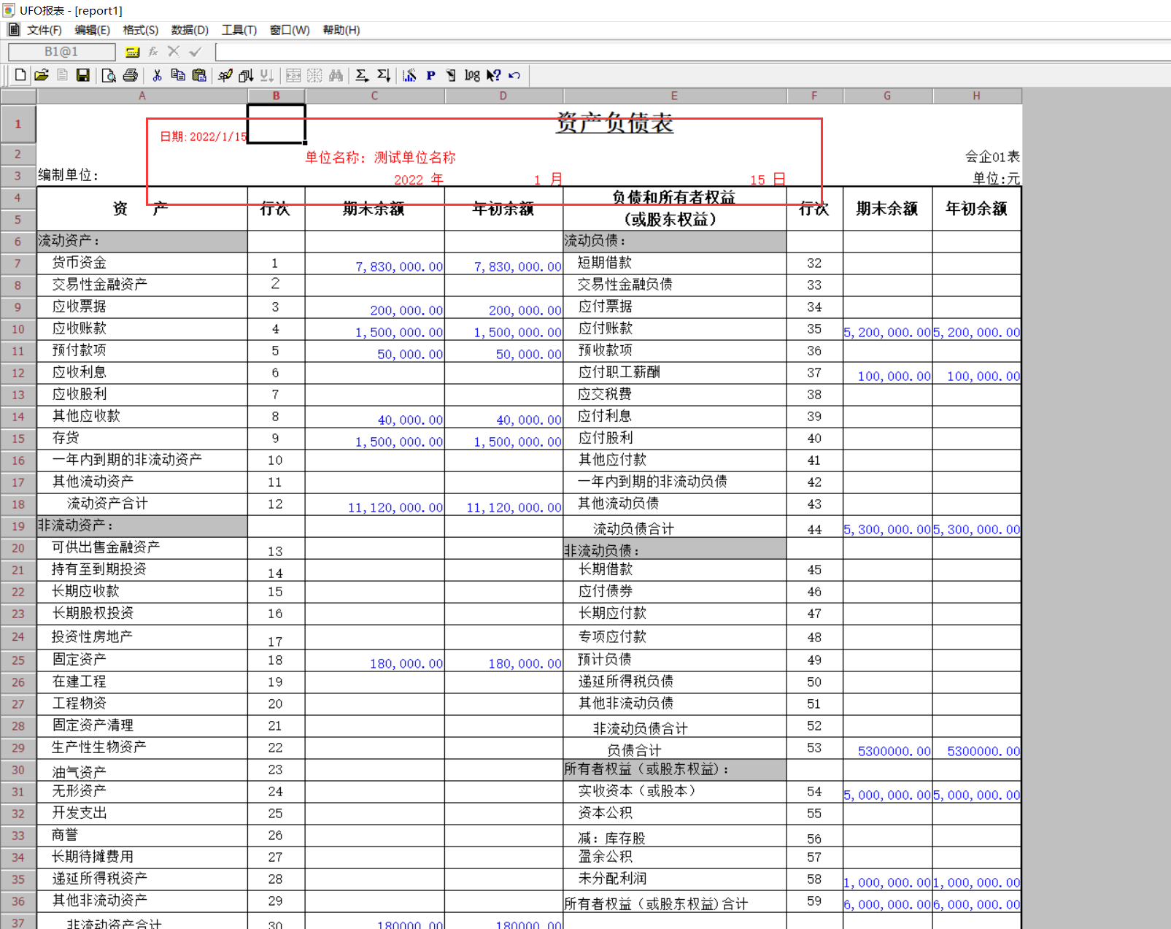Open the 数据(D) menu
The image size is (1171, 929).
[x=190, y=30]
